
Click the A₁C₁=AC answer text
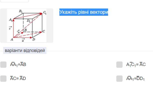click(136, 64)
